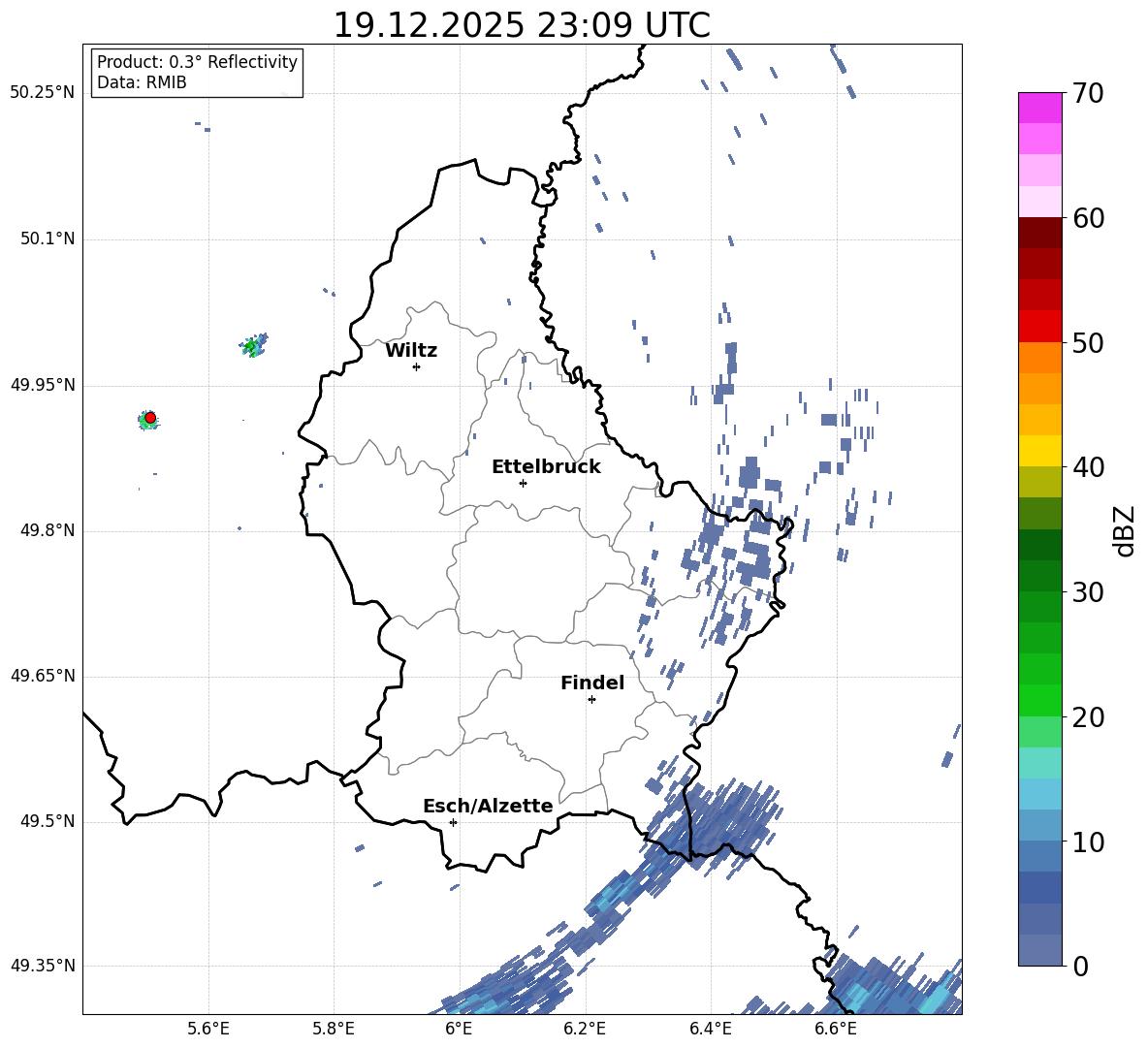Click the colorbar tick label 10

click(1088, 842)
